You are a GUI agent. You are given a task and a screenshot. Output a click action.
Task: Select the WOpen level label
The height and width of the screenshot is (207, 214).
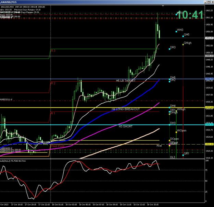(x=181, y=130)
